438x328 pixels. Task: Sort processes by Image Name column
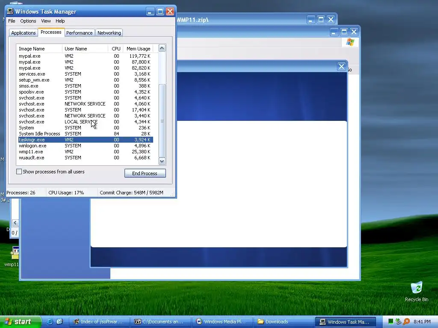[39, 49]
